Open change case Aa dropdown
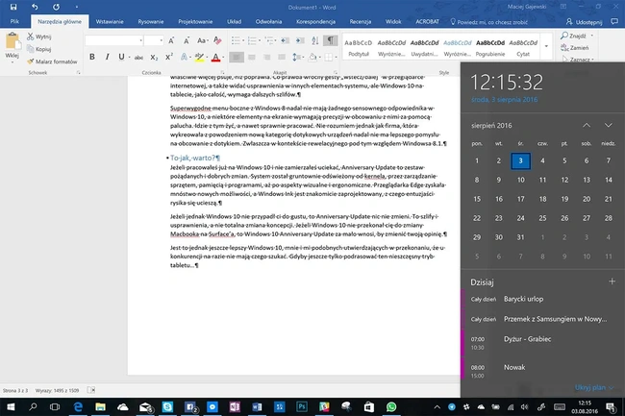This screenshot has height=416, width=625. point(202,40)
